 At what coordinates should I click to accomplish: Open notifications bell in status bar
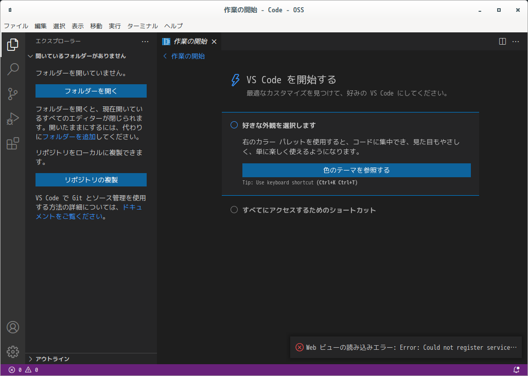516,370
